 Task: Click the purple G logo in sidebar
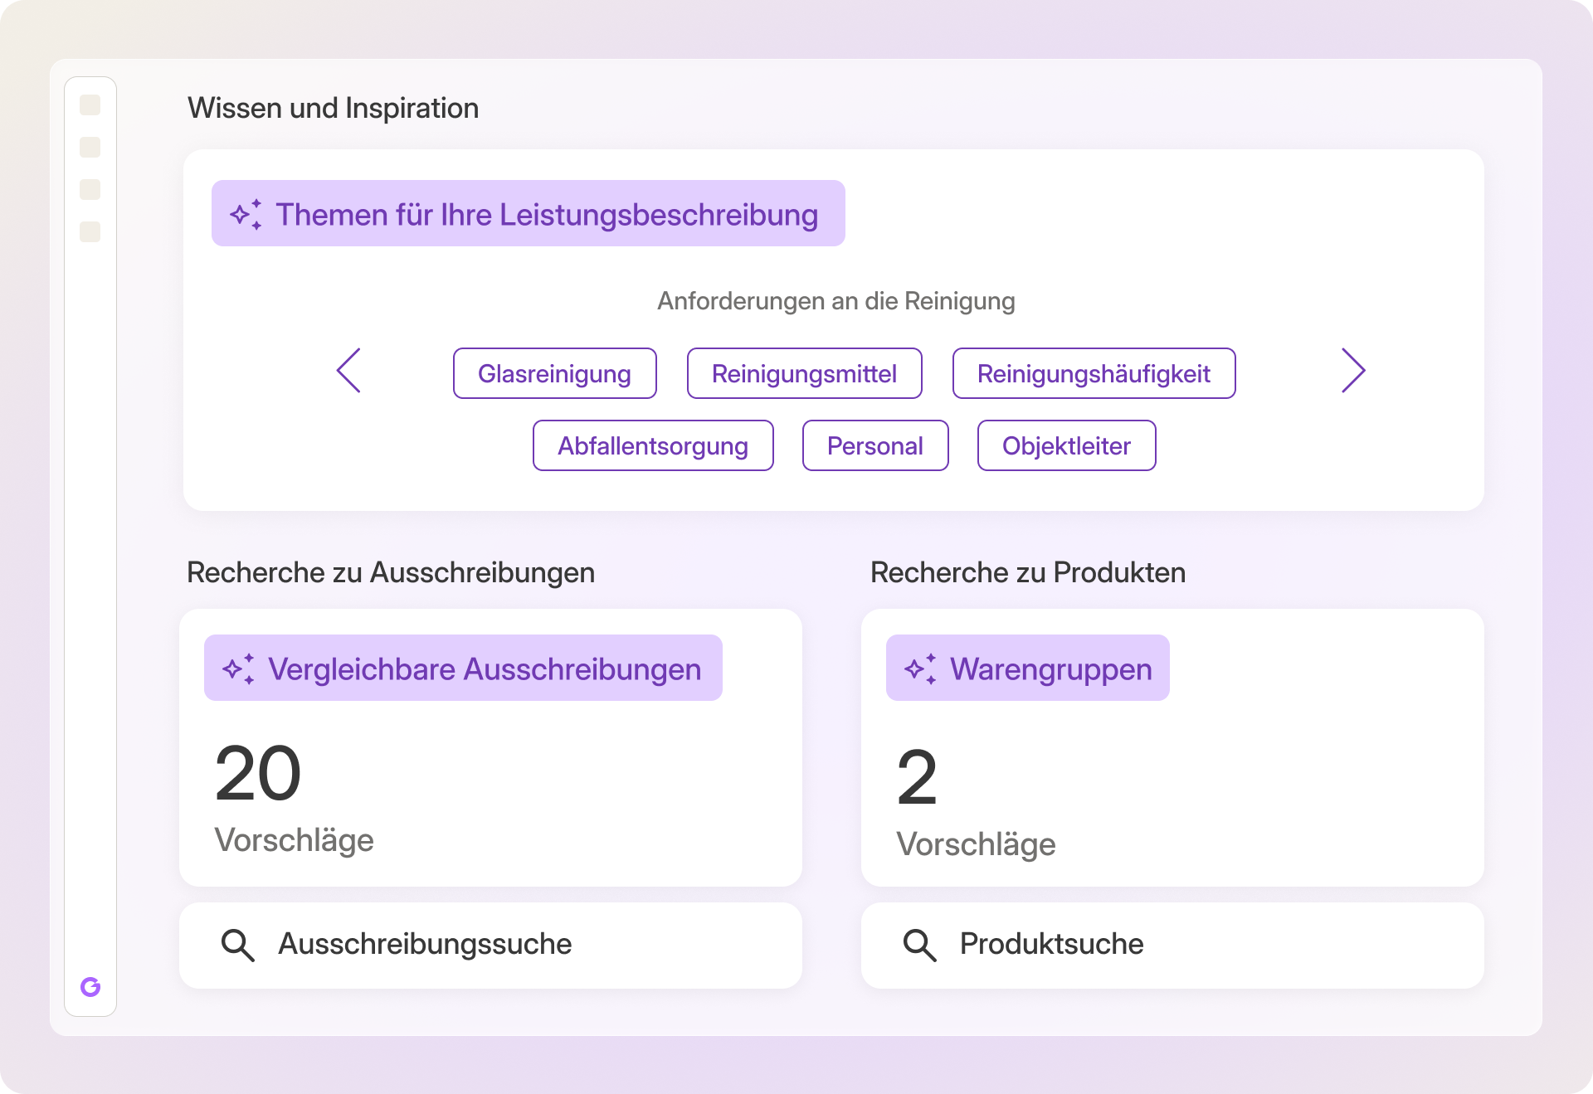tap(90, 986)
